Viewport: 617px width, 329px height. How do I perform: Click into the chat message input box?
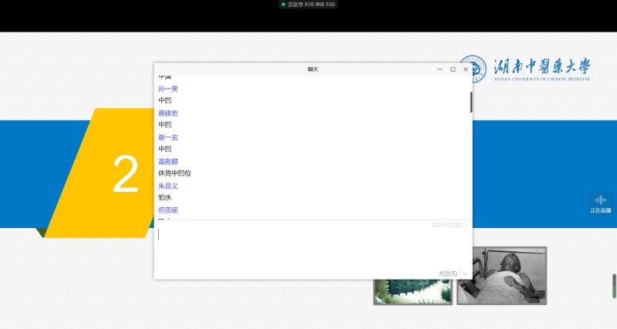point(308,247)
